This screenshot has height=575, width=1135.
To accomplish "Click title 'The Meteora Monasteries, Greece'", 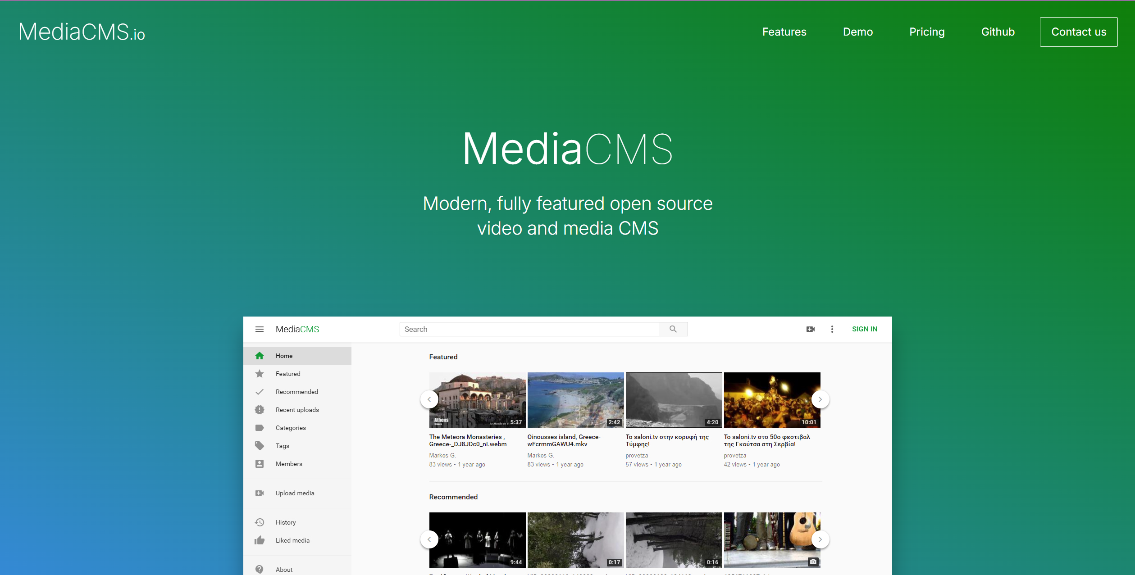I will tap(468, 440).
